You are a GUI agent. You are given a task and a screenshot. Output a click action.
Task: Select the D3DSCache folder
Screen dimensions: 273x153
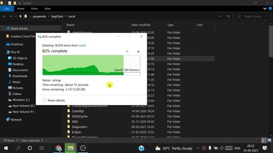point(80,116)
